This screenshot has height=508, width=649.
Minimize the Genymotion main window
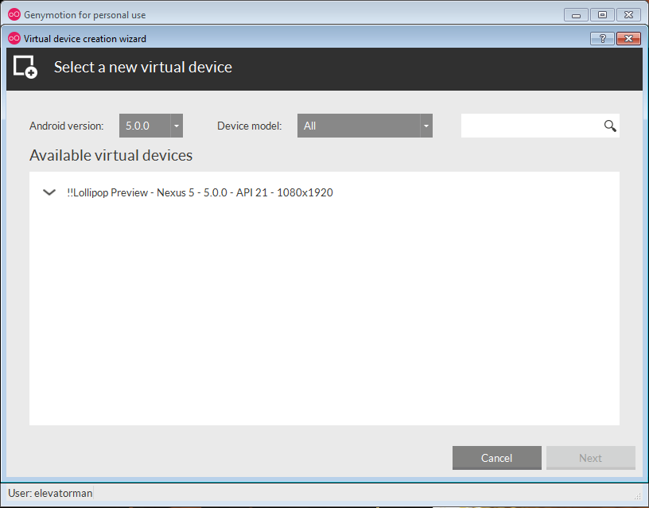[576, 15]
